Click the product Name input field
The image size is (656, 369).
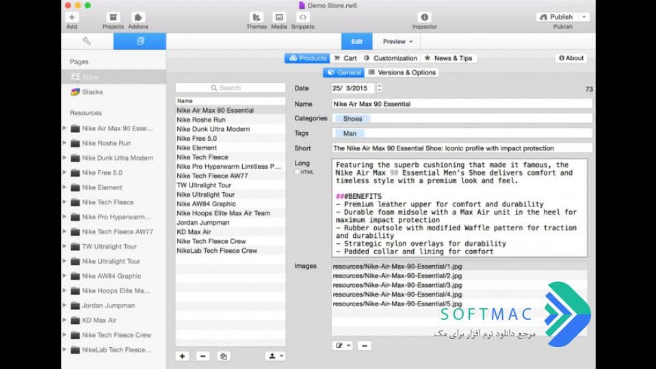(462, 104)
